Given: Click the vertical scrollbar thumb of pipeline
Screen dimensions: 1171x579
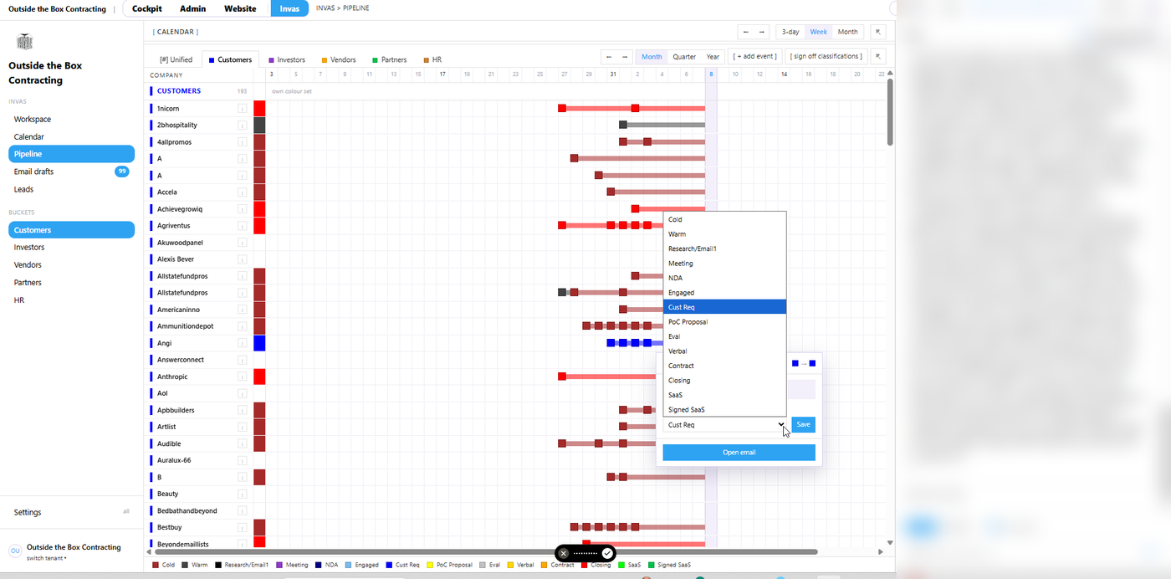Looking at the screenshot, I should point(890,112).
